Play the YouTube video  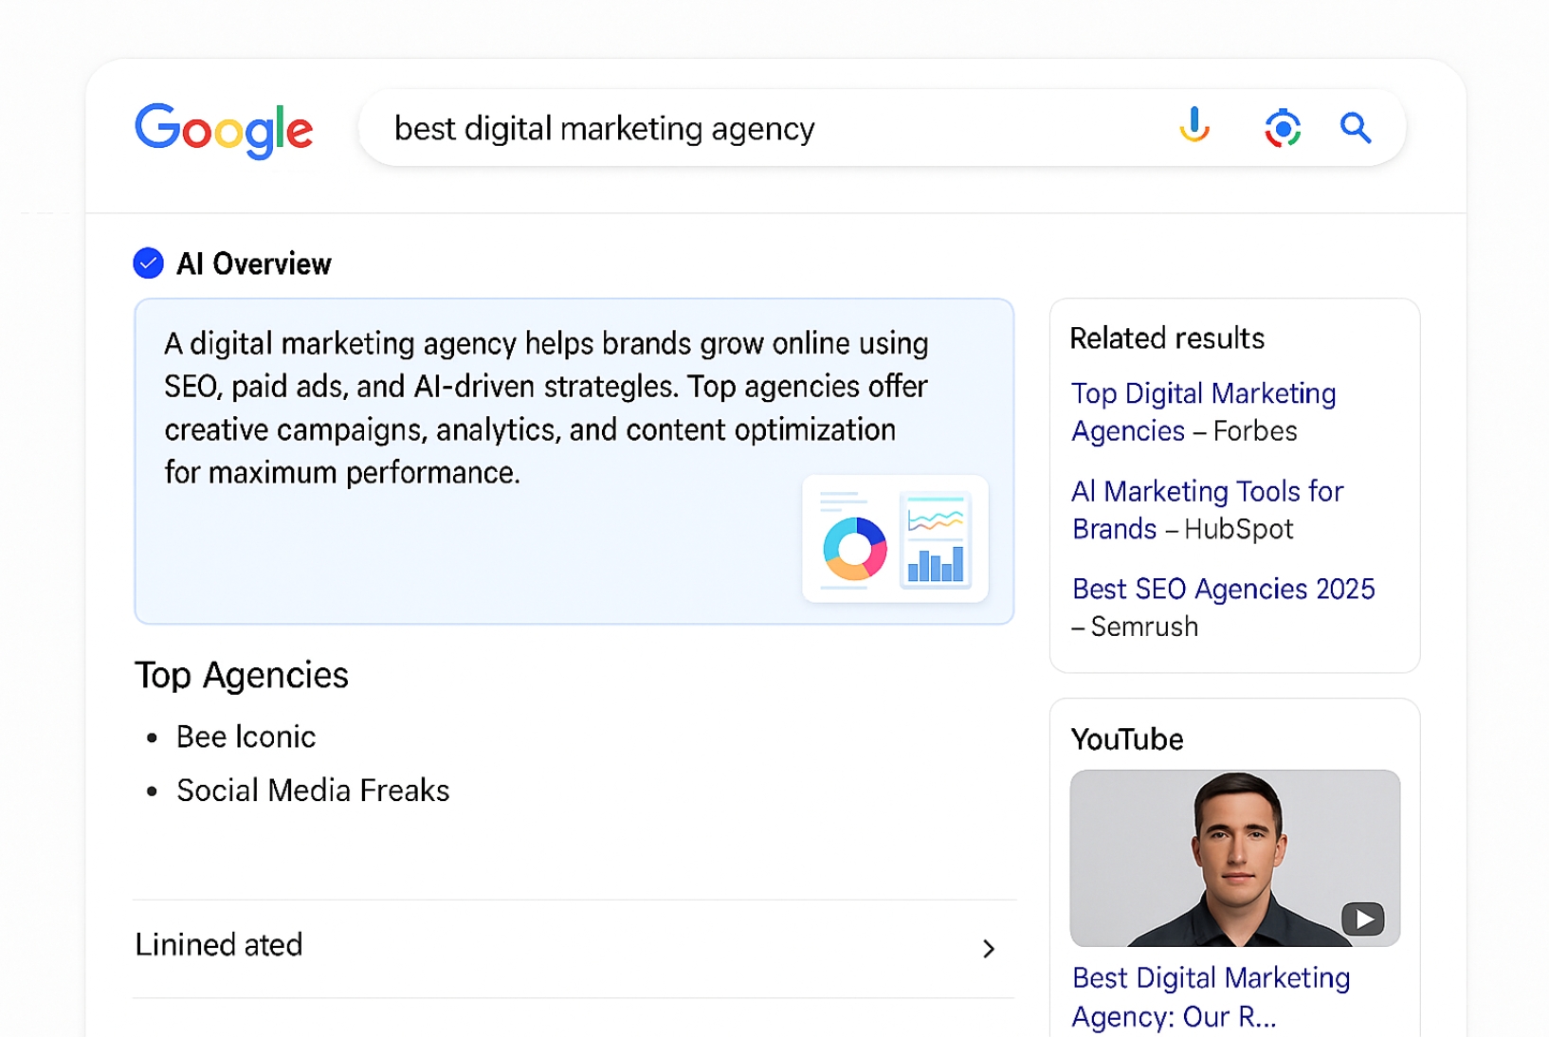click(x=1362, y=919)
